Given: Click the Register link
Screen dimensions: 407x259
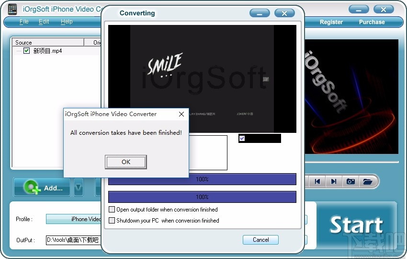Looking at the screenshot, I should [x=331, y=22].
